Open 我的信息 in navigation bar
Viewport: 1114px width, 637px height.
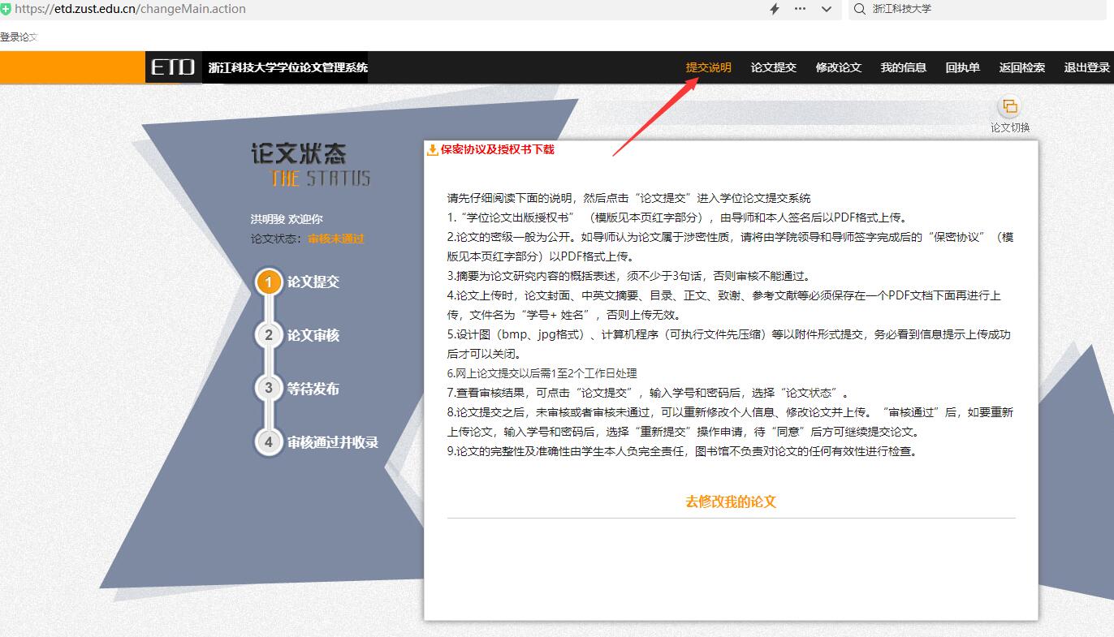[903, 67]
